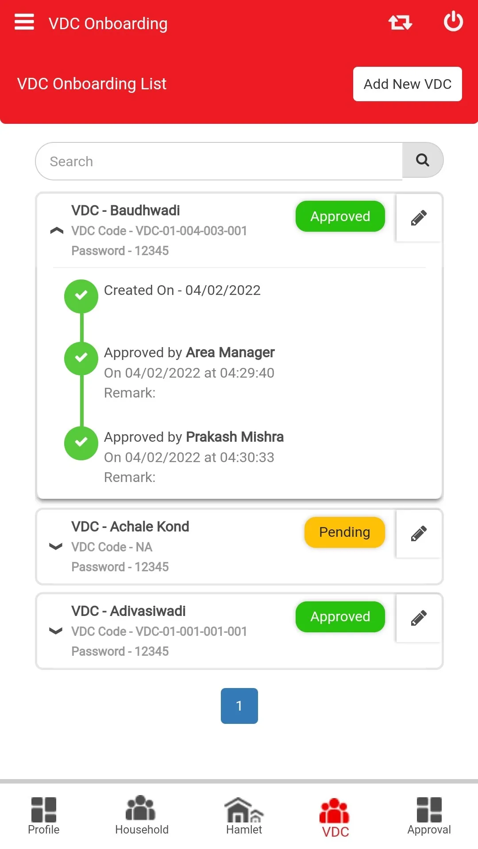Edit the Achale Kond VDC entry

point(419,534)
